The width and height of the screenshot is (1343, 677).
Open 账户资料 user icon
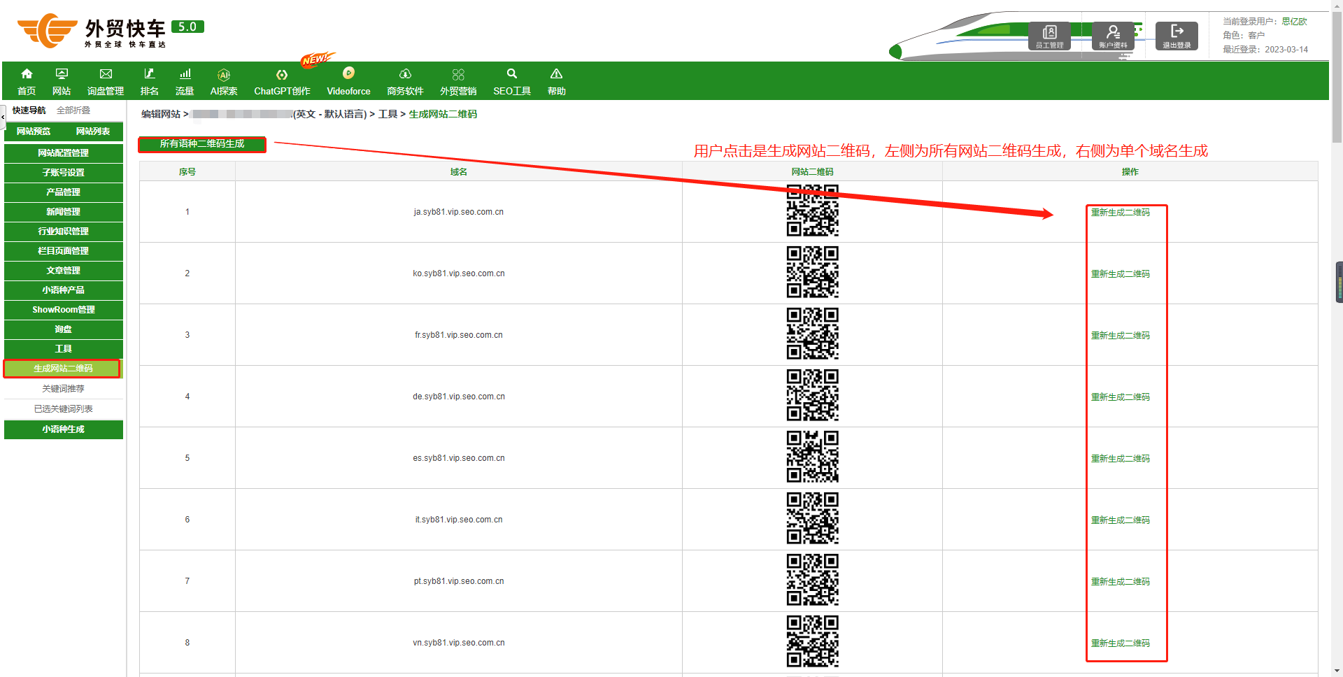coord(1113,36)
